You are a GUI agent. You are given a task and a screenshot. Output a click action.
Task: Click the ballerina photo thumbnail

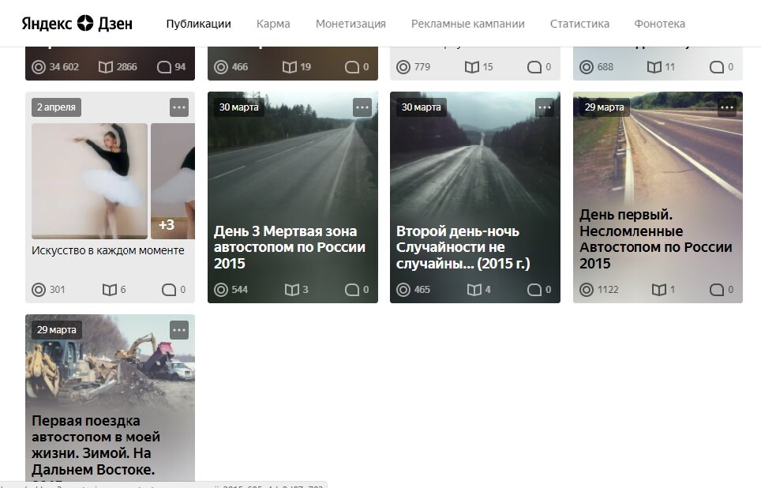[89, 181]
